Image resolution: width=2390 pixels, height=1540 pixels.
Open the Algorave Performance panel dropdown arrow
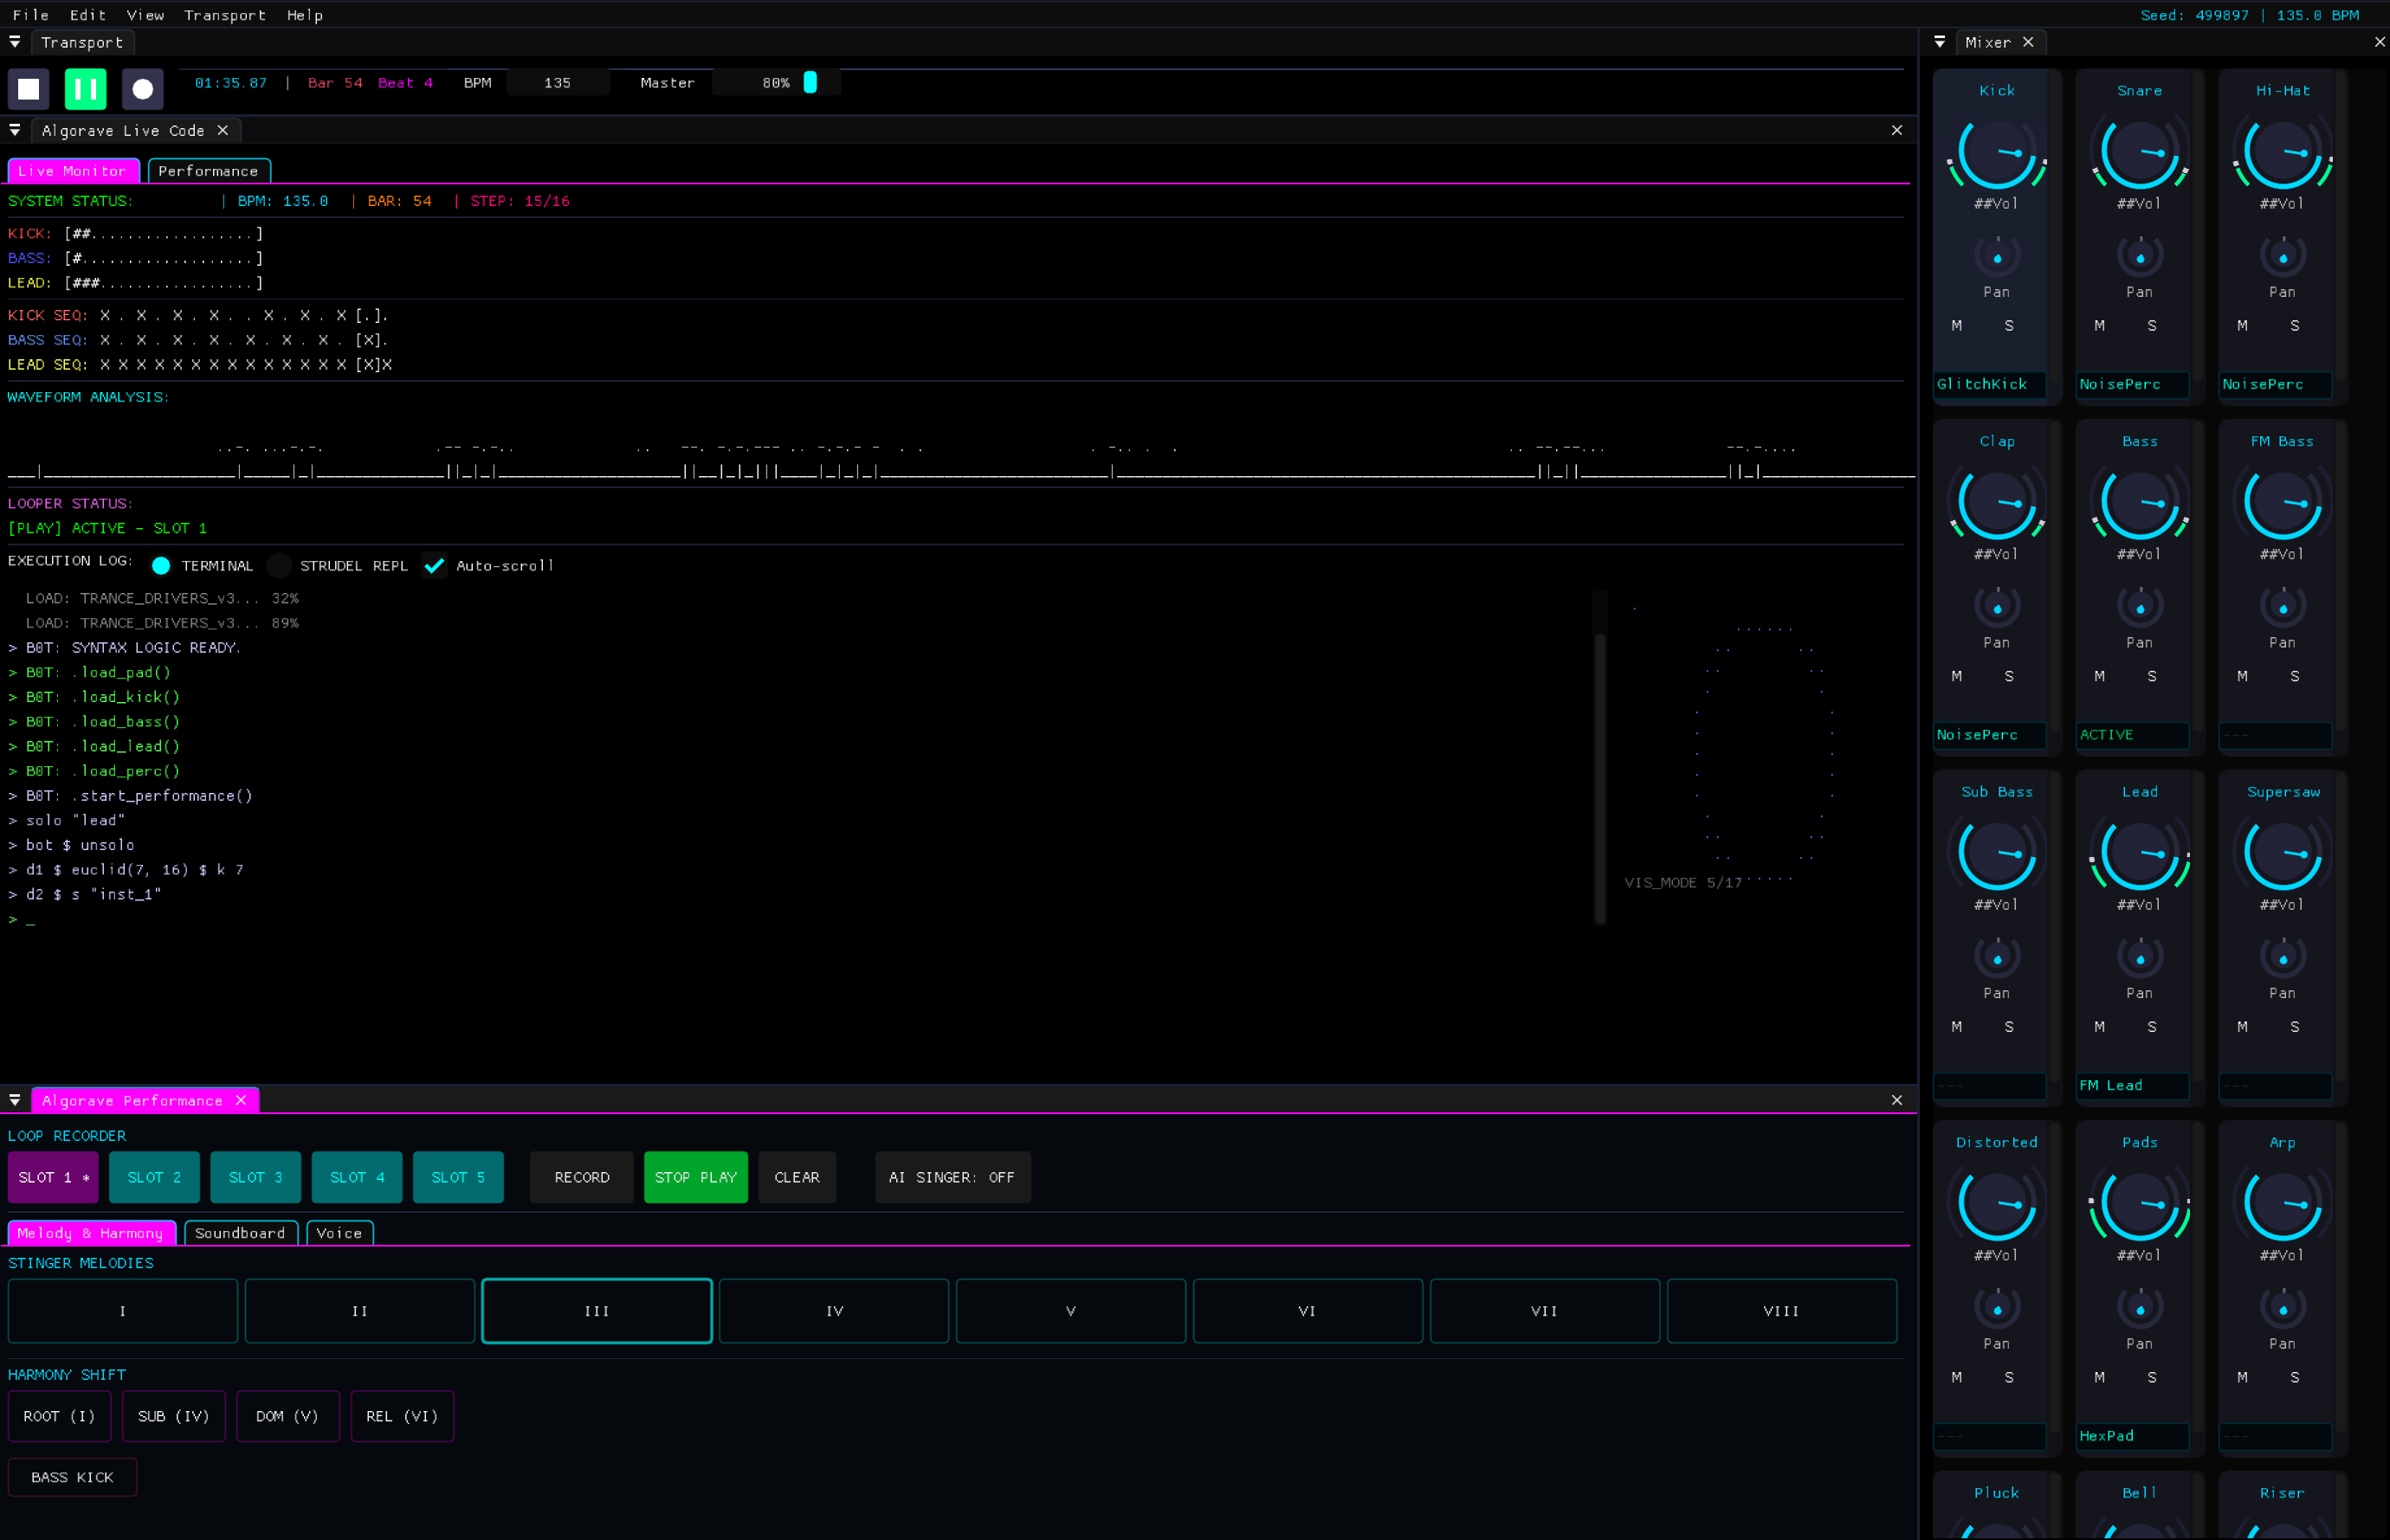[15, 1100]
